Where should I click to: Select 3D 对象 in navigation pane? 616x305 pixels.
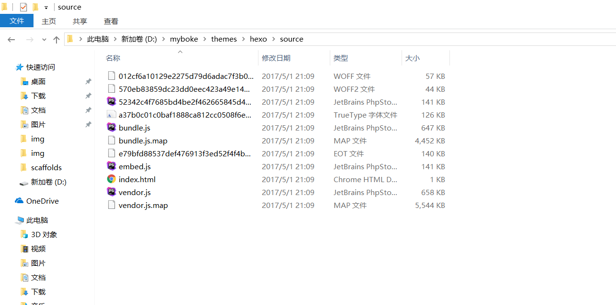click(44, 235)
